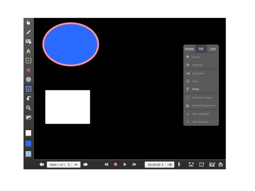Click the save project folder icon

pyautogui.click(x=212, y=164)
